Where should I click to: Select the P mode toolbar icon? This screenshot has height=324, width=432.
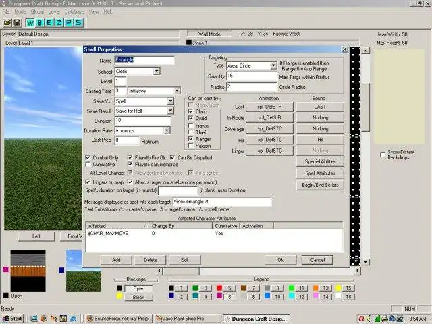coord(68,22)
